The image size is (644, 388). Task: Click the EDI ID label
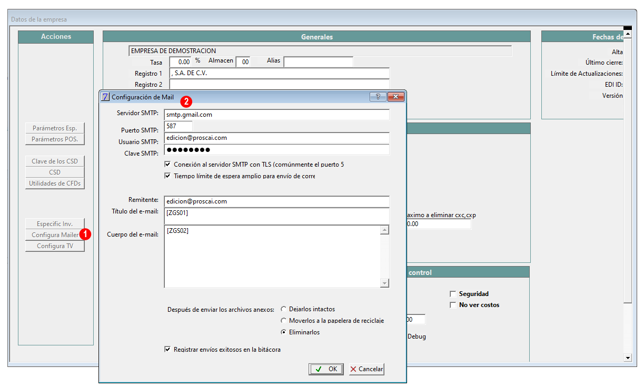[614, 84]
